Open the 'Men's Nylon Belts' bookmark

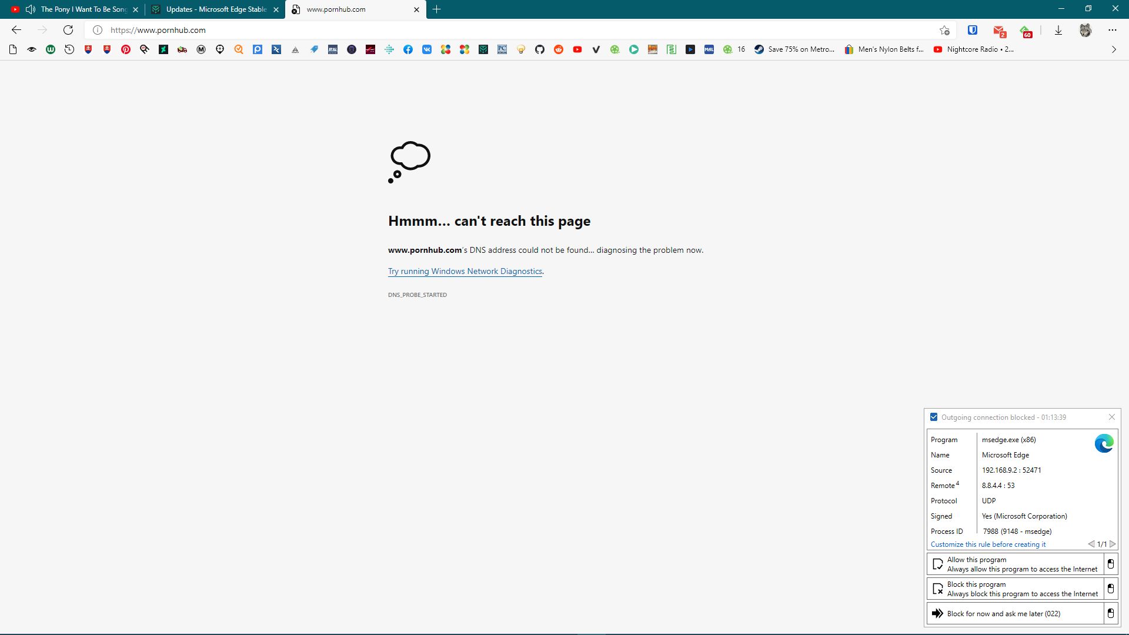(x=884, y=49)
